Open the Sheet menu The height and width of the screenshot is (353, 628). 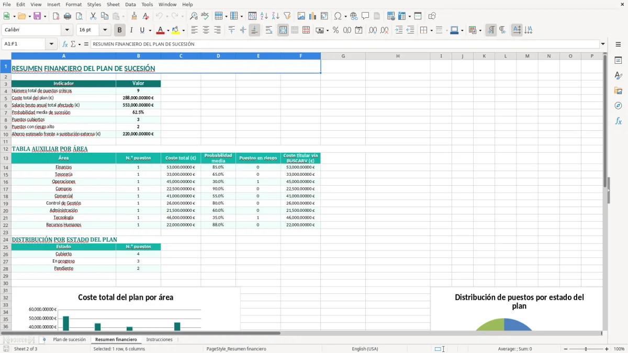tap(113, 4)
